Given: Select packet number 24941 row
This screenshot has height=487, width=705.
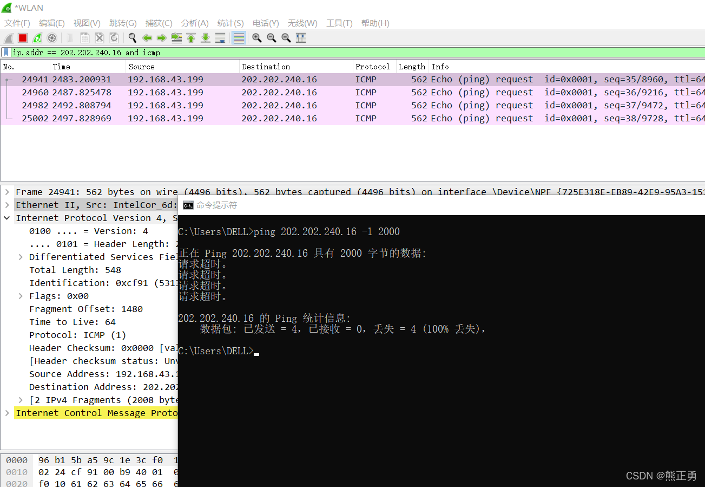Looking at the screenshot, I should (x=352, y=80).
